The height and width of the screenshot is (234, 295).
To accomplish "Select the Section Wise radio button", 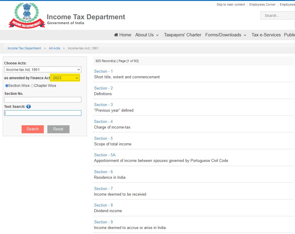I will point(7,86).
